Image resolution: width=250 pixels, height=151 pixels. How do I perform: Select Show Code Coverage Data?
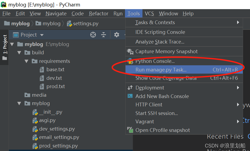click(x=184, y=78)
